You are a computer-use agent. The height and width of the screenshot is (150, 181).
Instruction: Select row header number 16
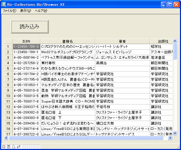click(8, 129)
